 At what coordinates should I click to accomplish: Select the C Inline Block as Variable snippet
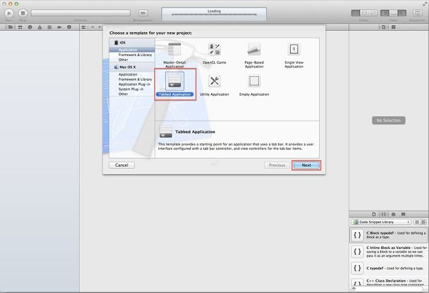[389, 252]
